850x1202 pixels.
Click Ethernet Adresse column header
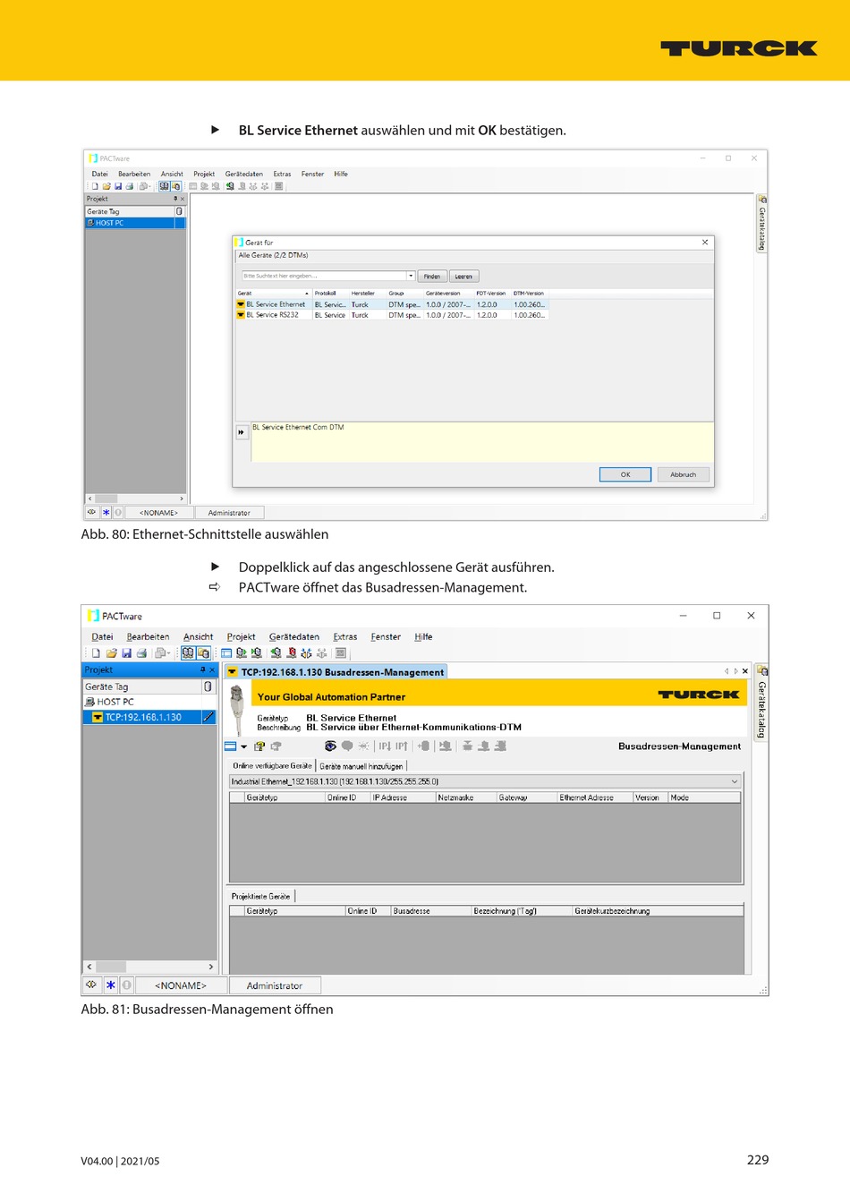(x=595, y=797)
